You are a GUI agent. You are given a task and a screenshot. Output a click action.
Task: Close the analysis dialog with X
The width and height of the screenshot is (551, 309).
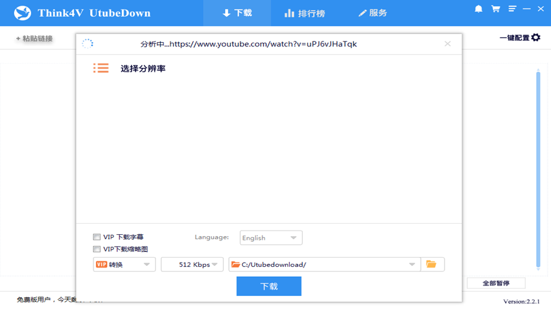(x=448, y=44)
